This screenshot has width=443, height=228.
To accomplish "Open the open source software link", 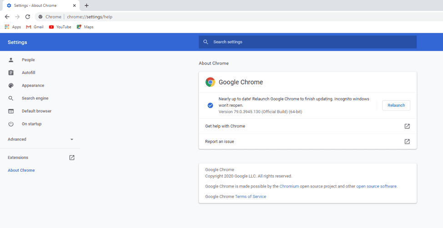I will tap(377, 186).
